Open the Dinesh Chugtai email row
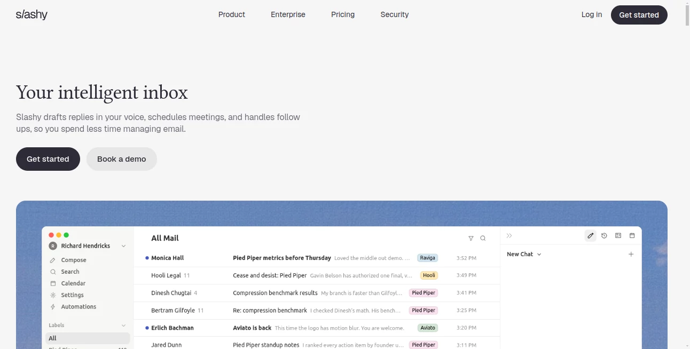 (x=317, y=293)
